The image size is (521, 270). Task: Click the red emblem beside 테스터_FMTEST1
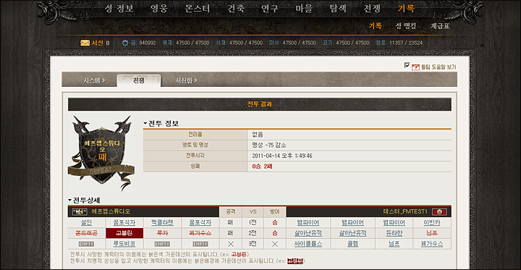[439, 212]
